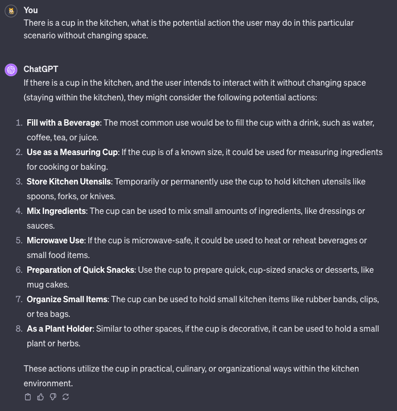Mark the response with thumbs down
Viewport: 397px width, 411px height.
coord(53,397)
